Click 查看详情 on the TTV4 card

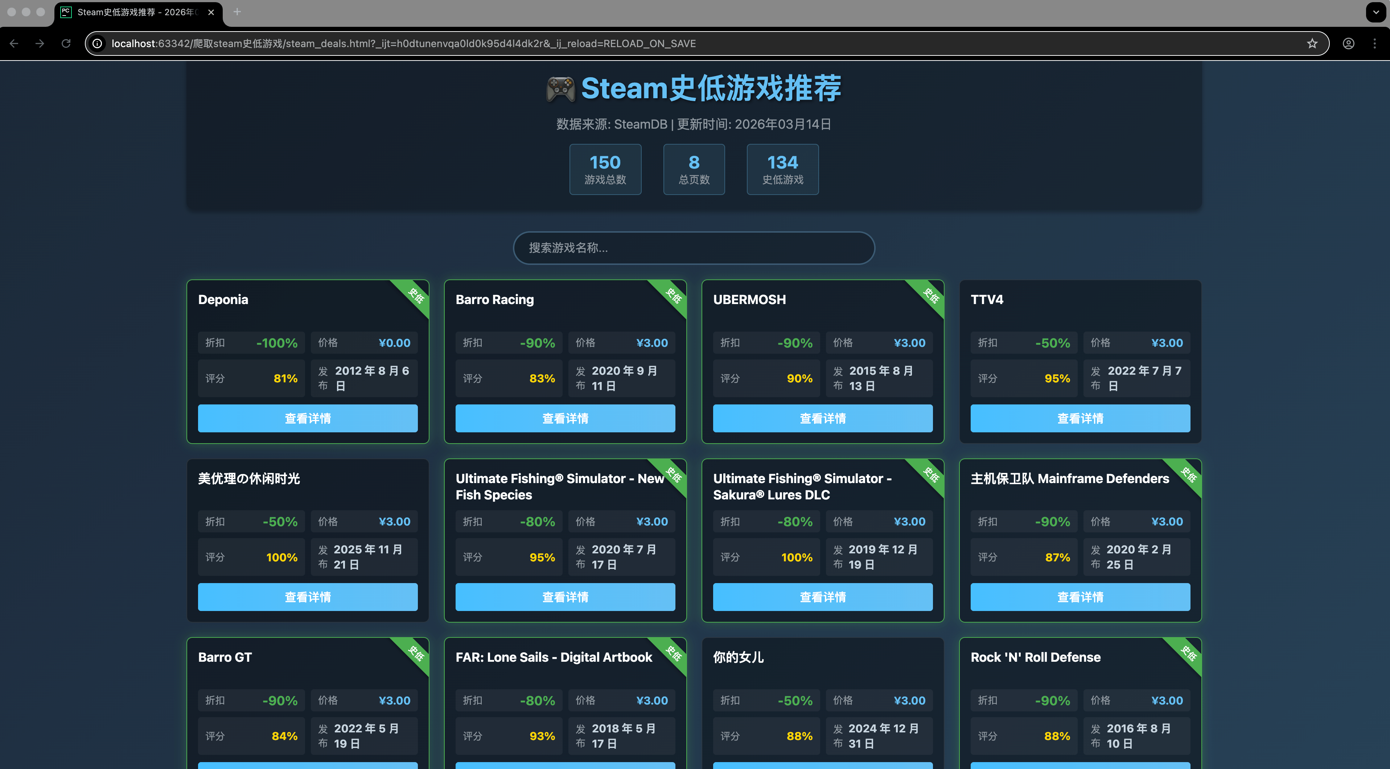(x=1080, y=418)
